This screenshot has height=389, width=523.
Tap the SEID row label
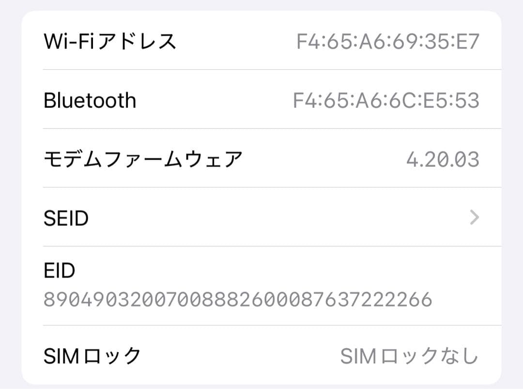[66, 218]
